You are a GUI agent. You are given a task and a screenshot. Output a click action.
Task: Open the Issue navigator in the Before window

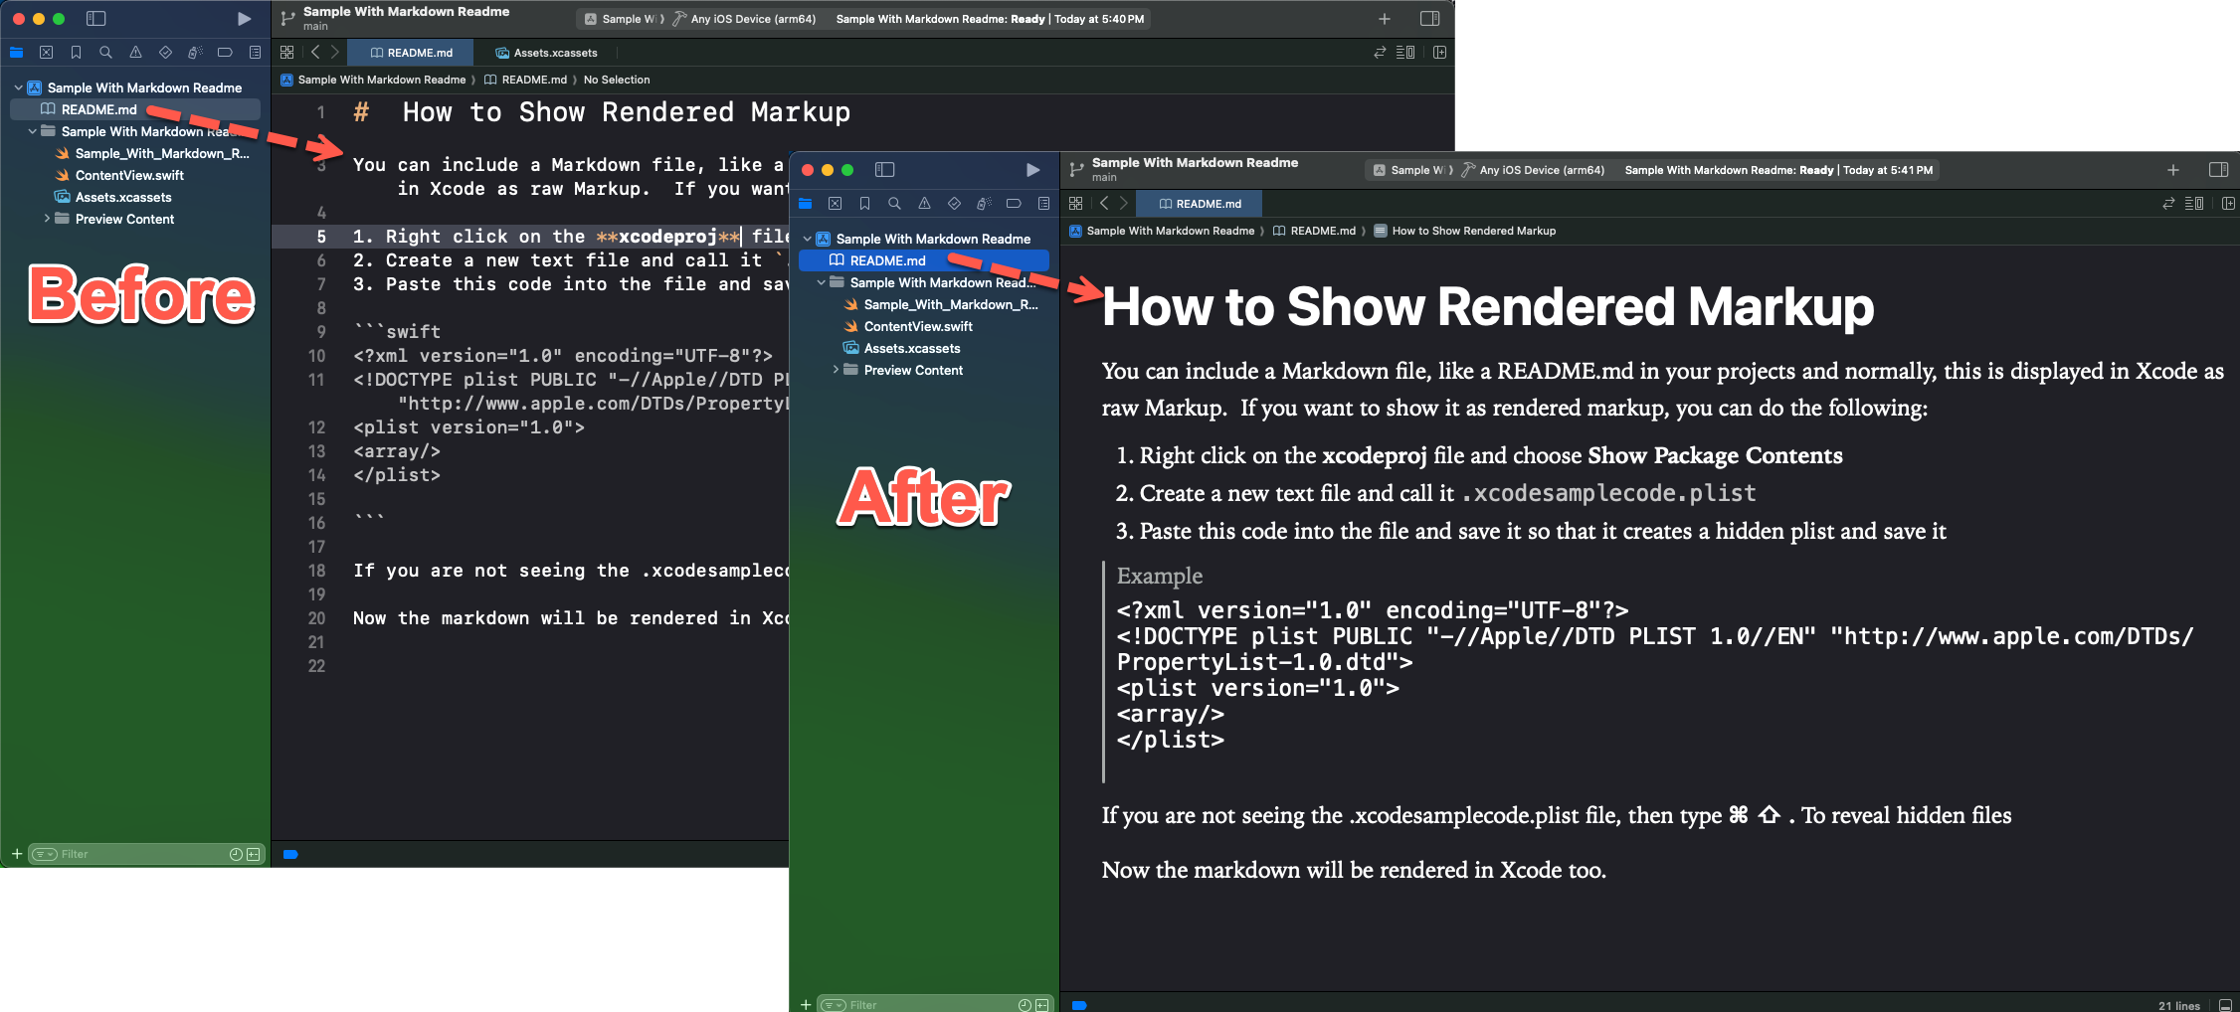pos(135,53)
